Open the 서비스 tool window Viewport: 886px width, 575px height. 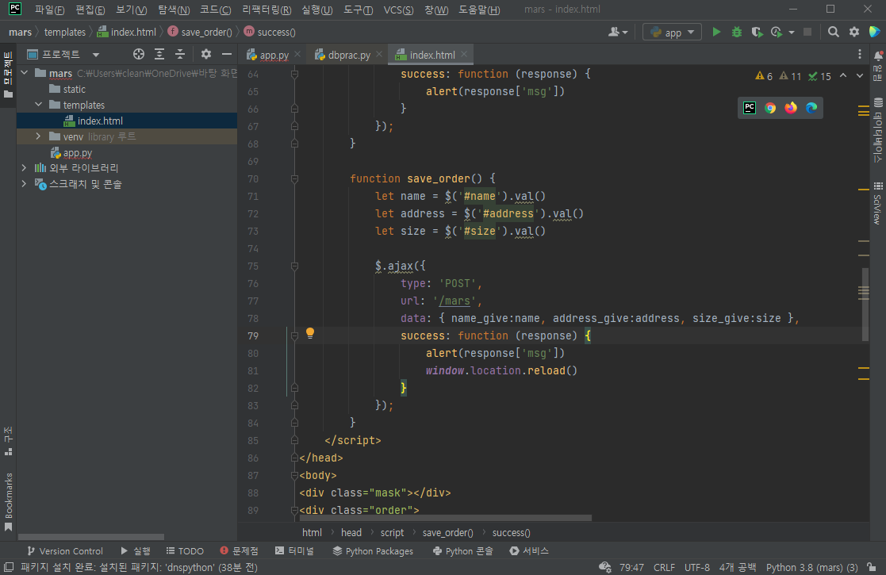(x=529, y=550)
